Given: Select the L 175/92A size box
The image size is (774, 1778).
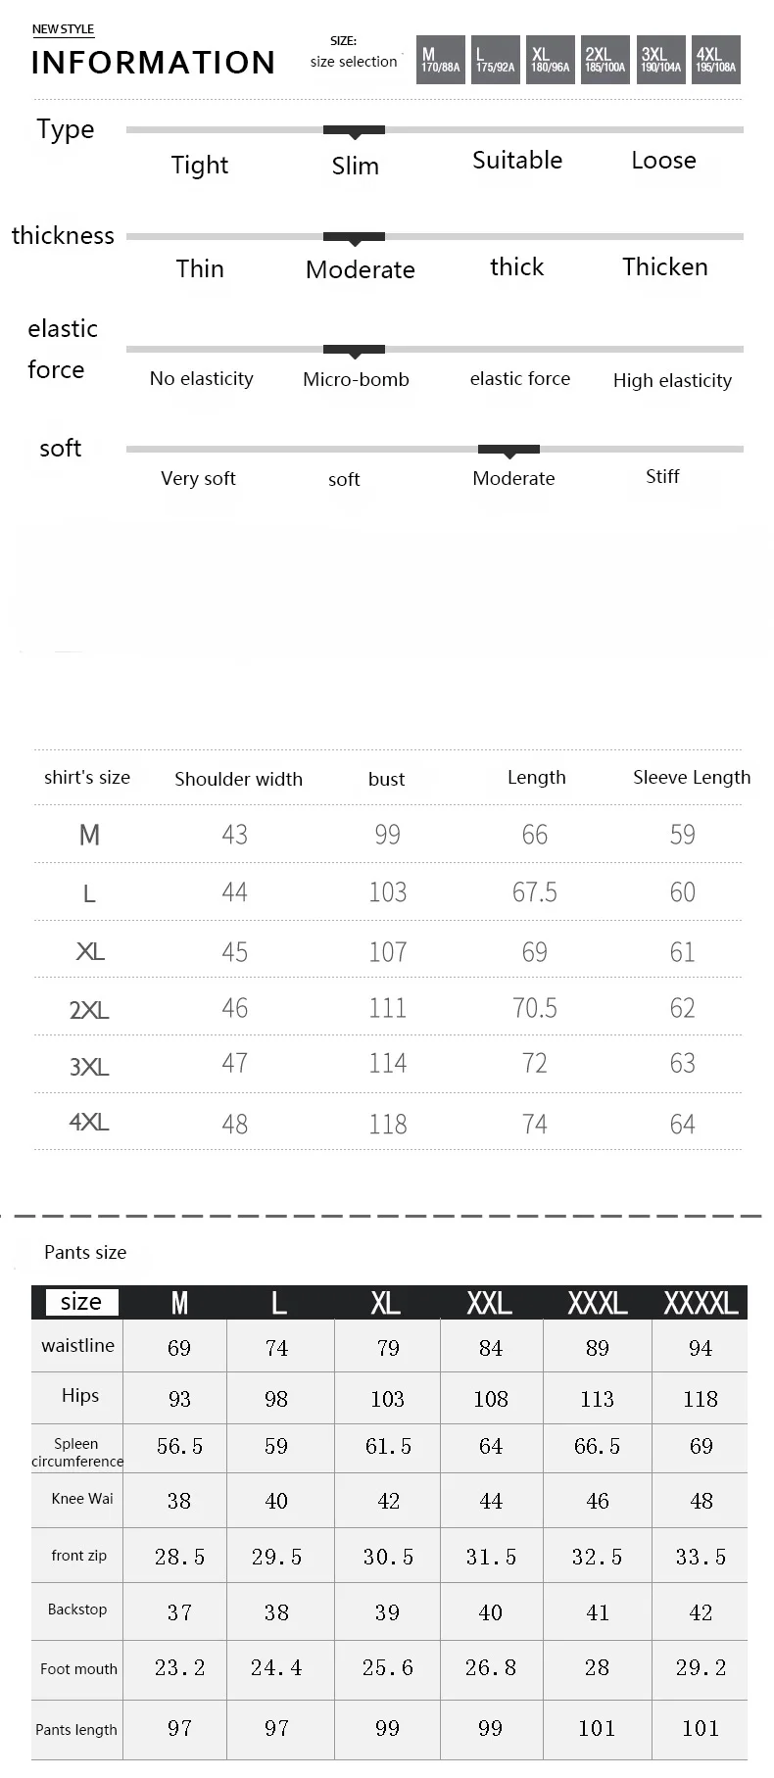Looking at the screenshot, I should (x=496, y=60).
